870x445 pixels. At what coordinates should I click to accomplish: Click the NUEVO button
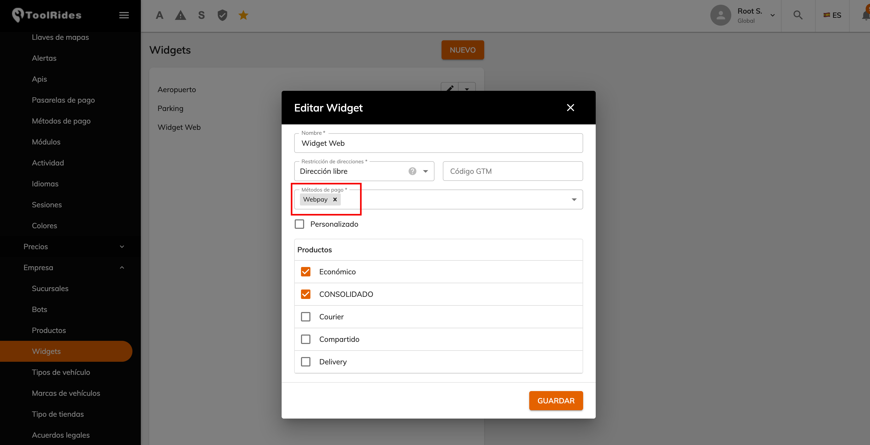[x=462, y=50]
